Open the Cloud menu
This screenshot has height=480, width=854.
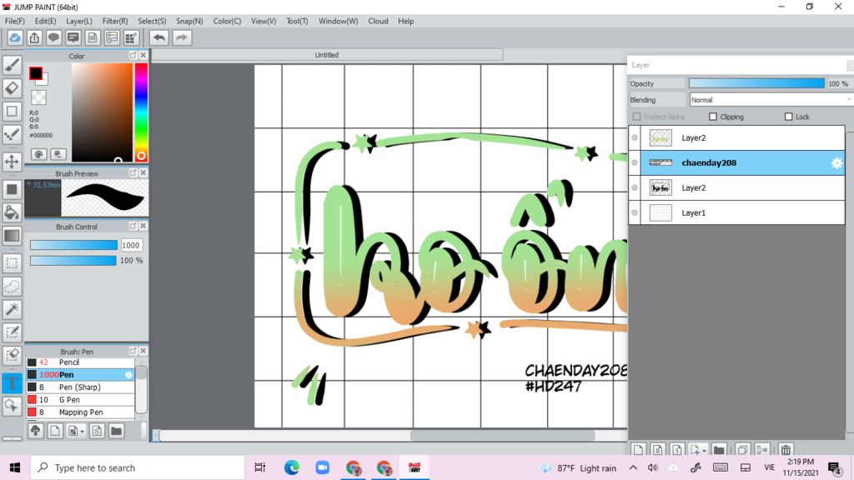(378, 21)
